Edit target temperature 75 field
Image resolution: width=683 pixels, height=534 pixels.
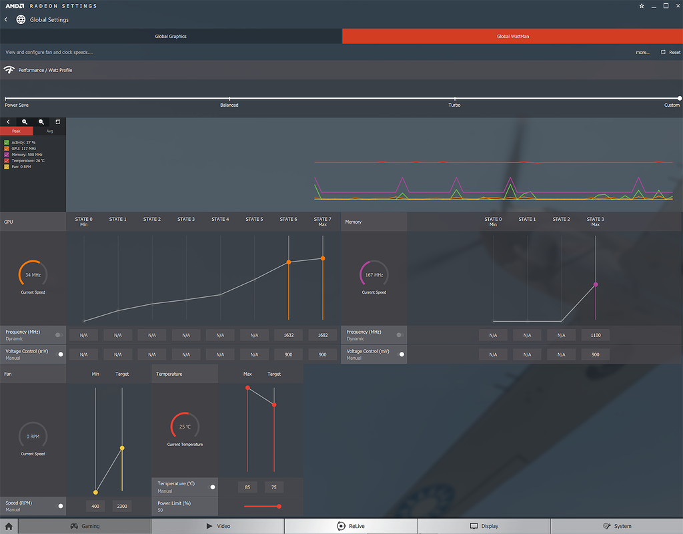click(274, 487)
